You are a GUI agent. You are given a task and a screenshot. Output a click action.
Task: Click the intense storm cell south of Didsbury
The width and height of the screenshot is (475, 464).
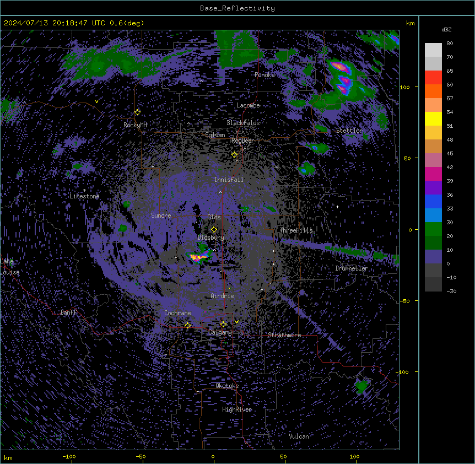pos(199,257)
